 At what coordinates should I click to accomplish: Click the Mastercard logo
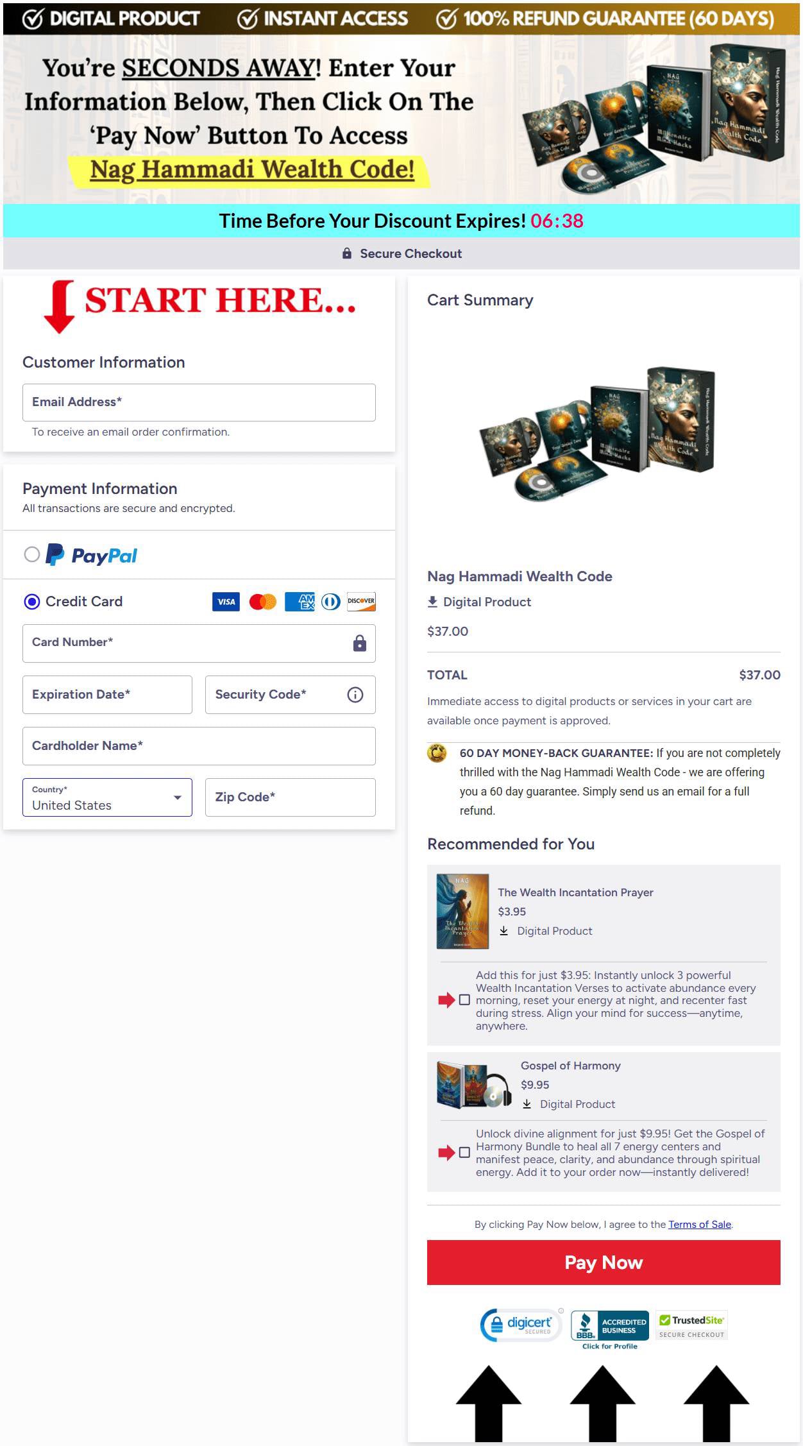[262, 602]
